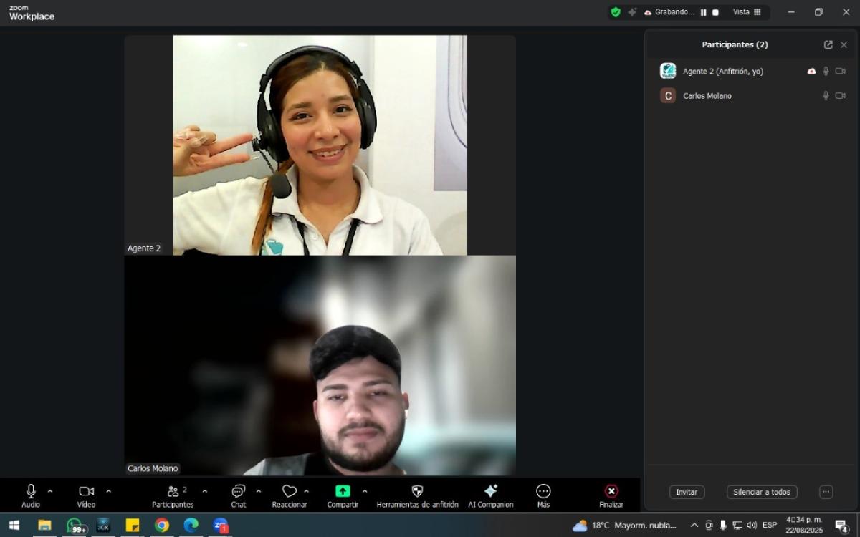Mute the microphone via Audio button

click(31, 491)
